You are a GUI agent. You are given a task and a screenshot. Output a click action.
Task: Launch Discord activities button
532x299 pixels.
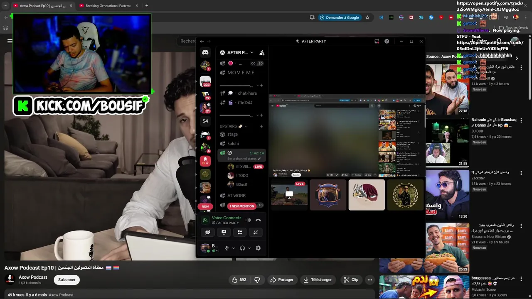coord(240,232)
